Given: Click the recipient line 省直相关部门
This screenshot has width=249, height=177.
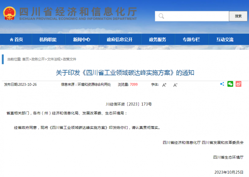Looking at the screenshot, I should 67,113.
